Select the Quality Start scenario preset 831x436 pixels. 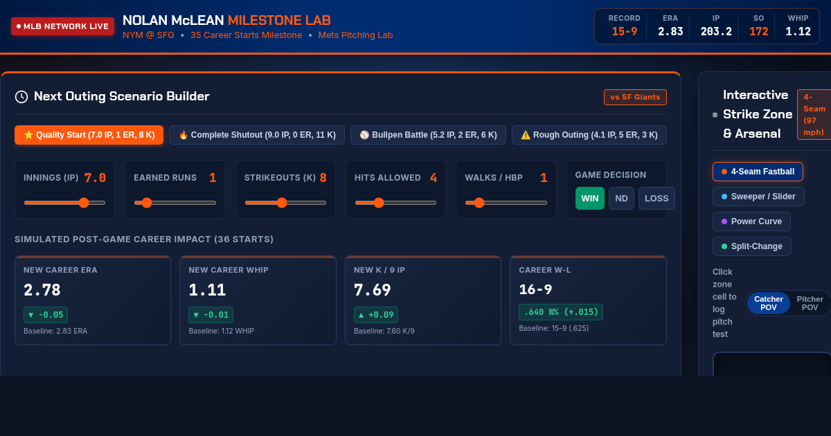89,135
